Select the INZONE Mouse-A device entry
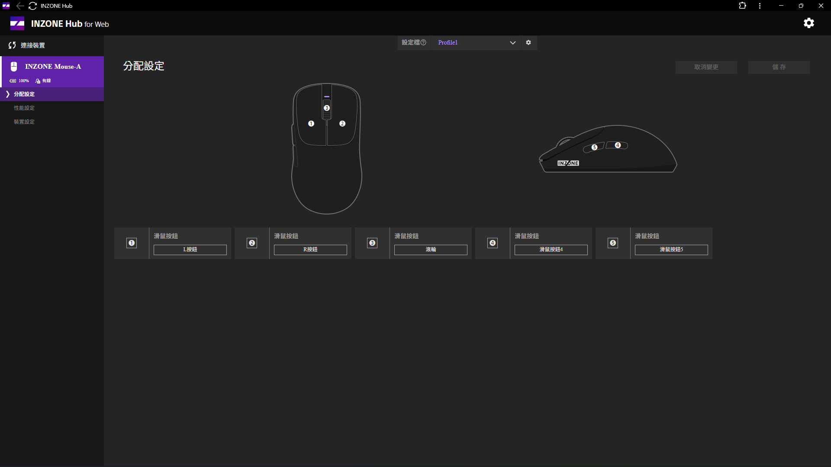The image size is (831, 467). pos(52,67)
